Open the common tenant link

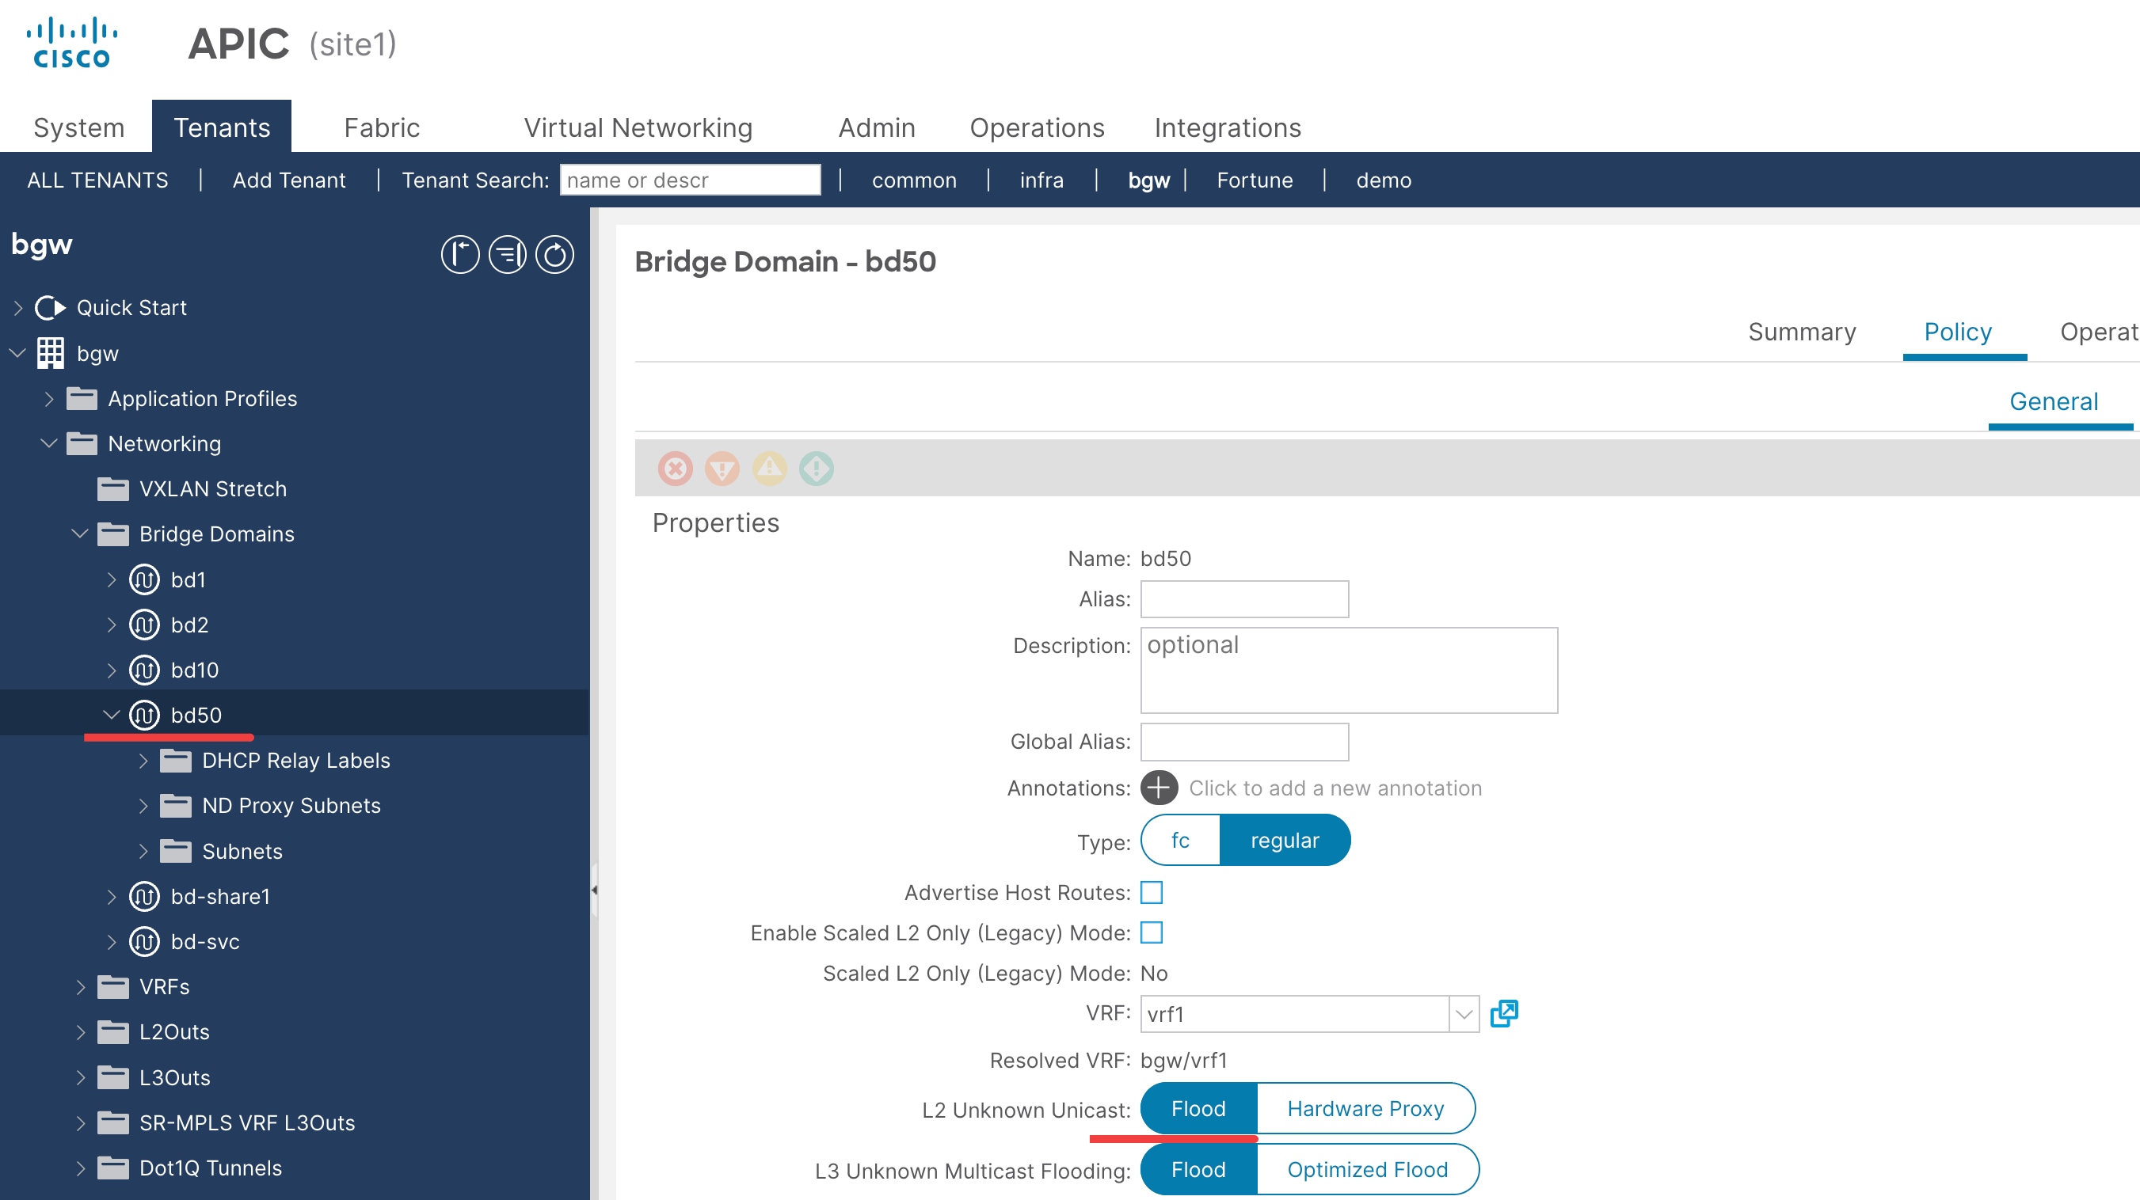[914, 180]
